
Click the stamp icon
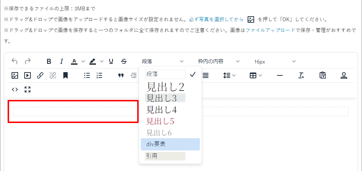344,75
